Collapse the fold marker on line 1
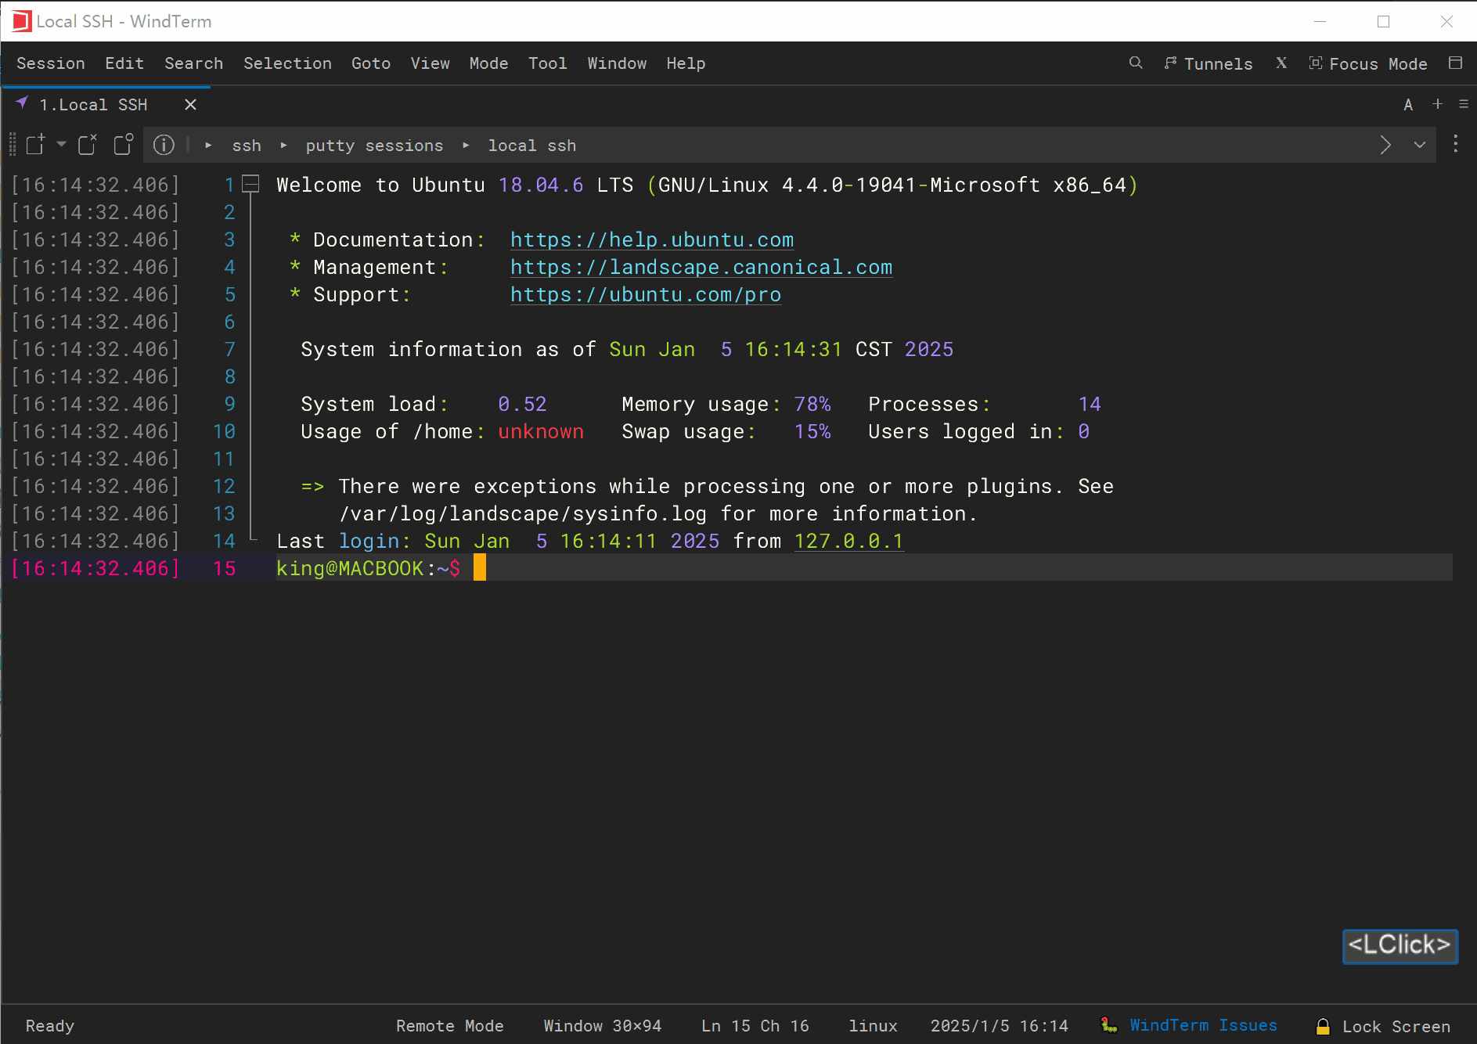Viewport: 1477px width, 1044px height. (250, 185)
